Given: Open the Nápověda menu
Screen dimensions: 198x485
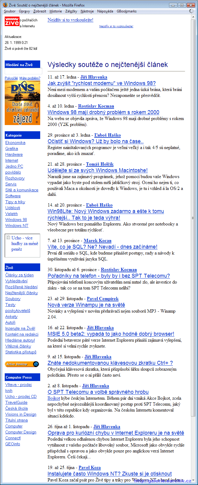Looking at the screenshot, I should [x=105, y=11].
